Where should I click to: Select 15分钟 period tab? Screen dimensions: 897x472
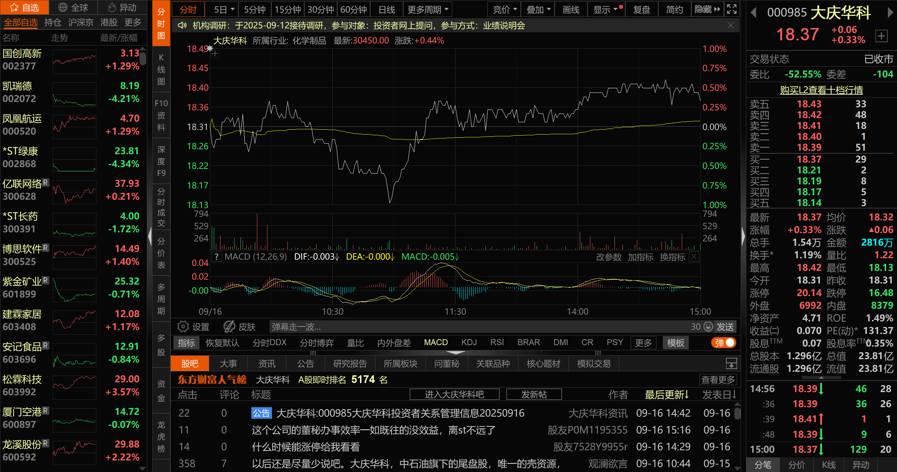click(x=287, y=9)
